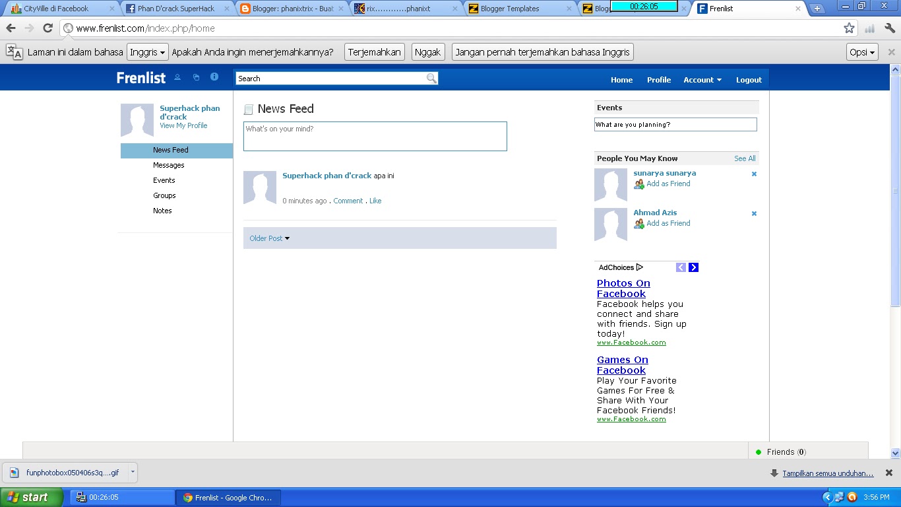Open friend requests icon beside Frenlist logo
This screenshot has height=507, width=901.
click(x=177, y=77)
